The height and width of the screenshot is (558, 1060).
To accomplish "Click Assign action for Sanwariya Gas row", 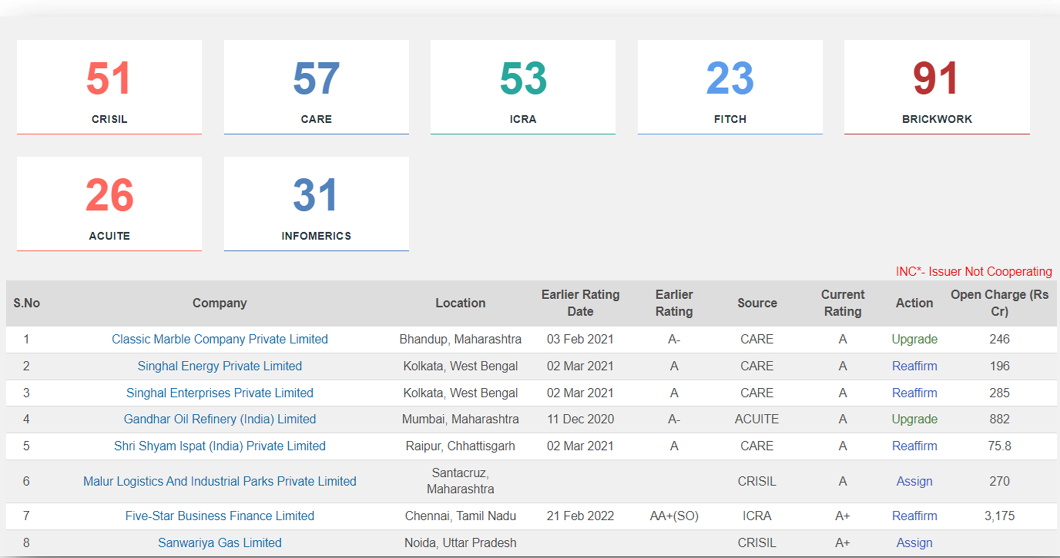I will (x=914, y=543).
